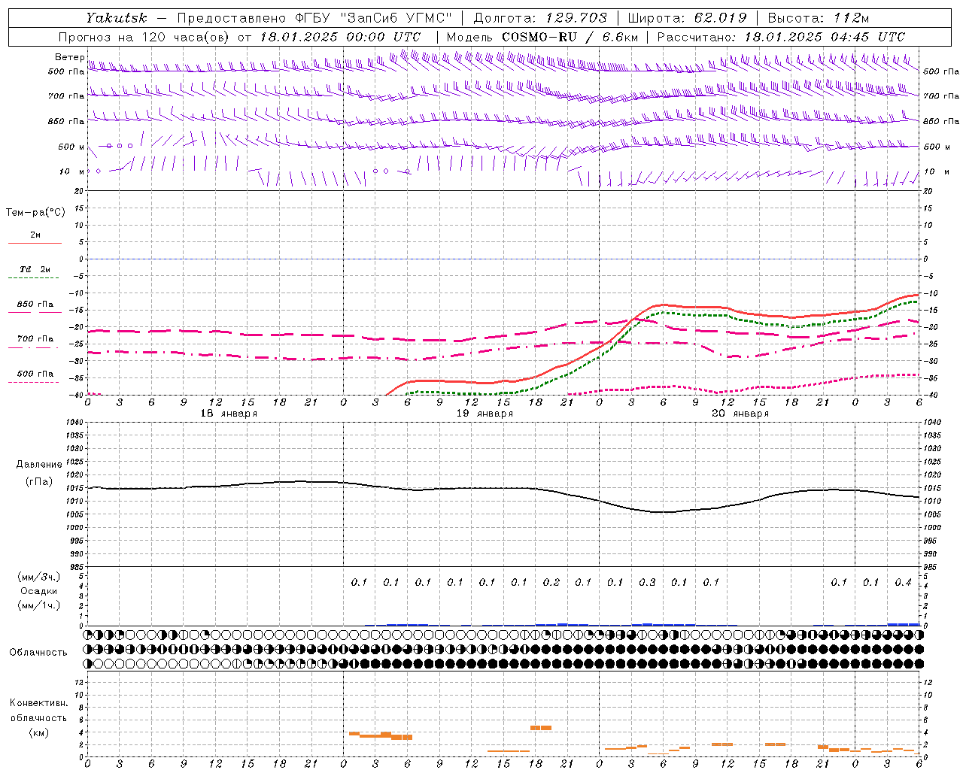Screen dimensions: 963x770
Task: Click the (мм/1ч.) precipitation unit label
Action: [x=38, y=605]
